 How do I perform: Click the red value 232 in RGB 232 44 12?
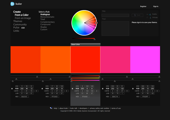(22, 89)
